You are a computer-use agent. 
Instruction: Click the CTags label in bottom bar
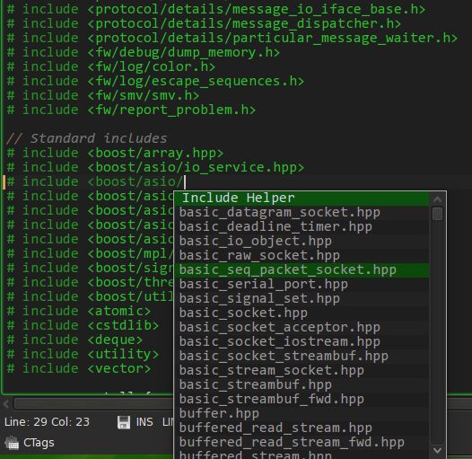click(x=39, y=443)
